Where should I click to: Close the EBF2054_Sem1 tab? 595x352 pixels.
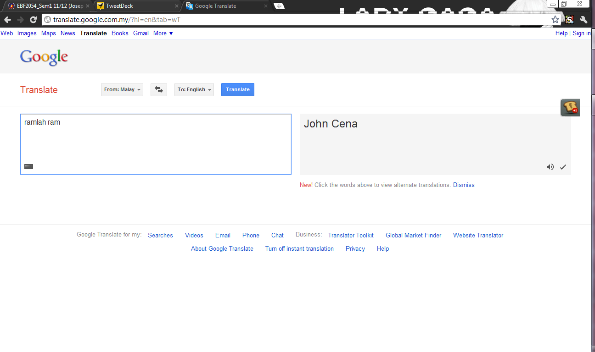88,6
